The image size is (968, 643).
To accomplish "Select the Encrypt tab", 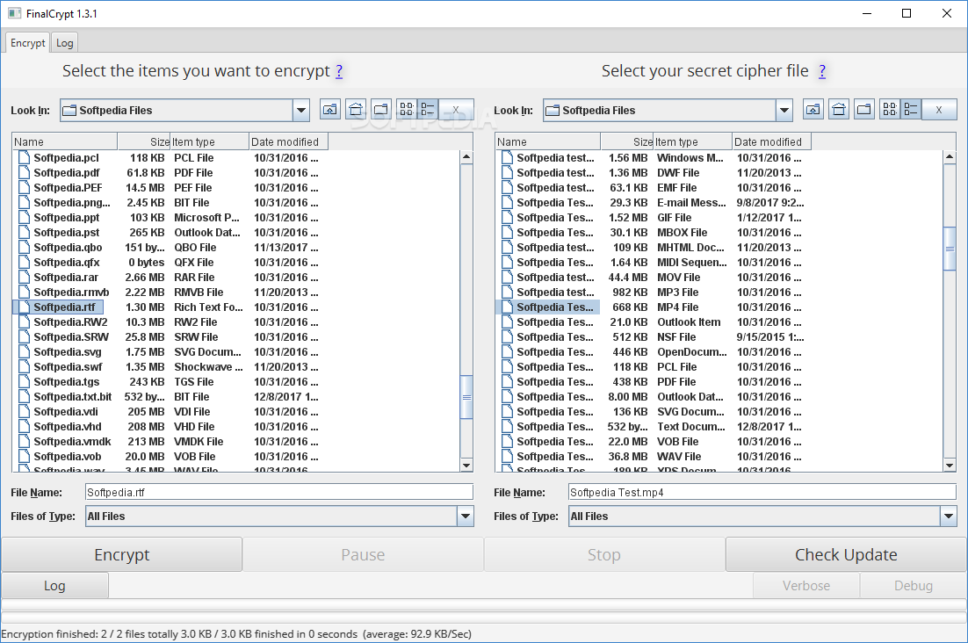I will [x=28, y=42].
